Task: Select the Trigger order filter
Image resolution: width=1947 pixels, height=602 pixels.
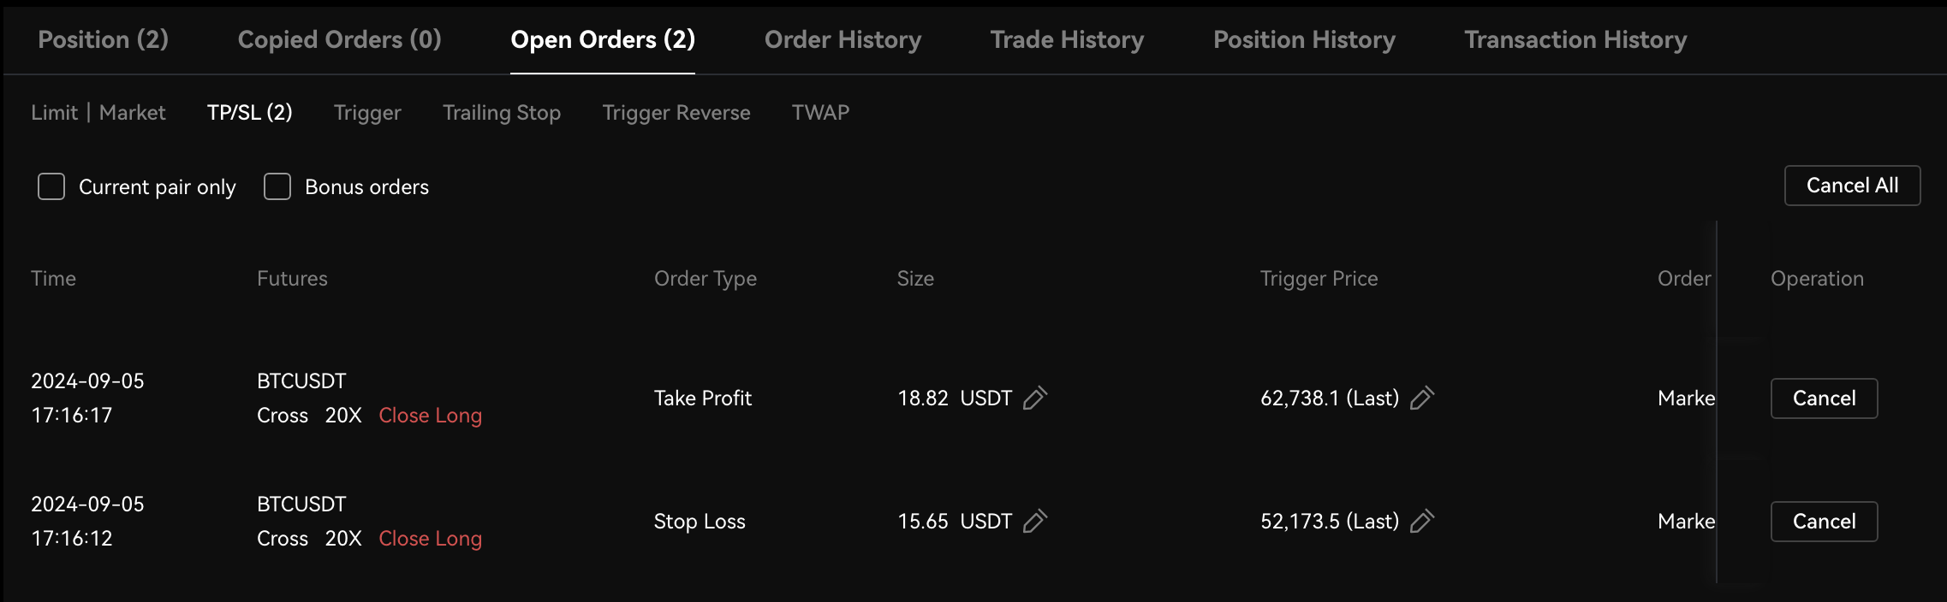Action: [x=367, y=112]
